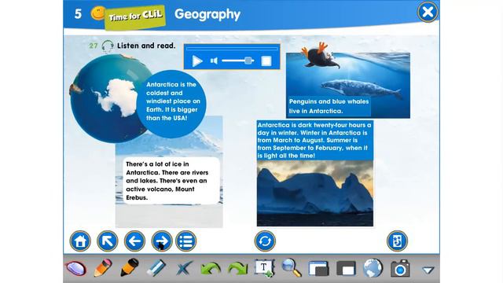Click the headphones icon beside Listen and read

108,46
